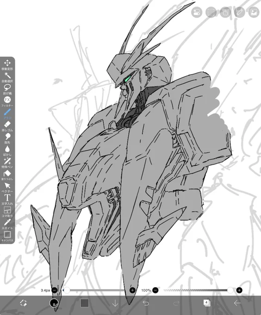Select the Transform tool (移動変形)

(7, 65)
